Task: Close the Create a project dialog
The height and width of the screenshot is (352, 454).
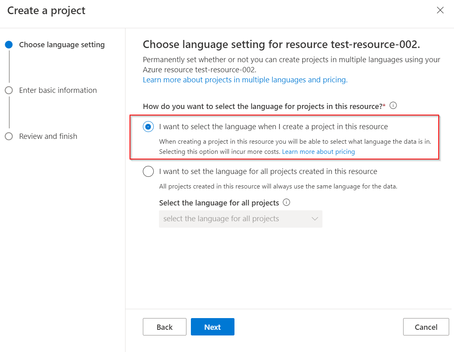Action: tap(440, 10)
